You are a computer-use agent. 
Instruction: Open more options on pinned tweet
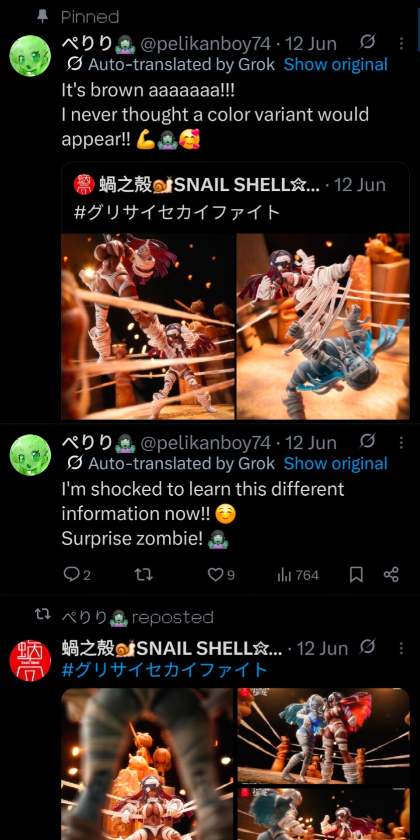point(401,43)
